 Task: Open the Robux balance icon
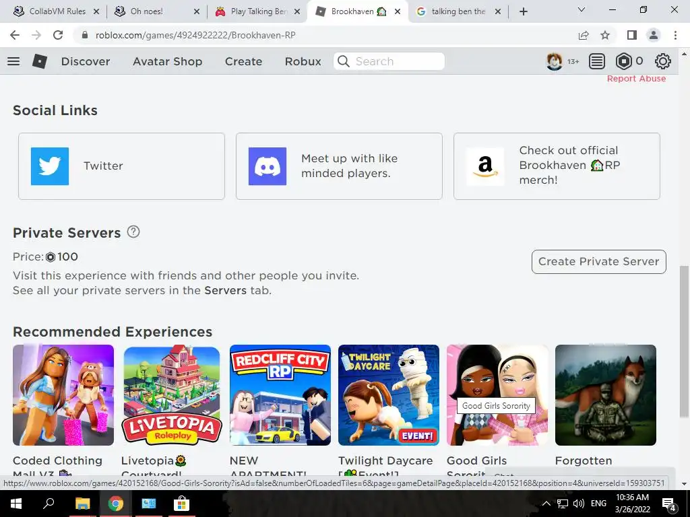point(623,61)
